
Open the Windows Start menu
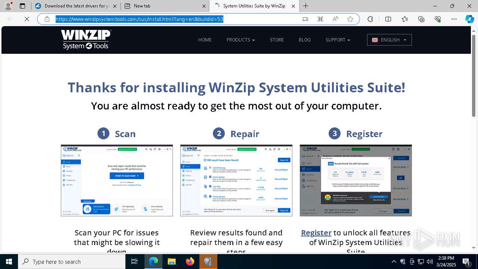click(x=9, y=262)
